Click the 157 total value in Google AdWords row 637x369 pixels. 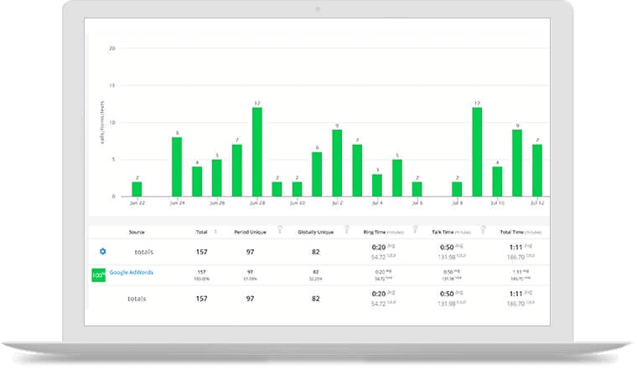[201, 272]
